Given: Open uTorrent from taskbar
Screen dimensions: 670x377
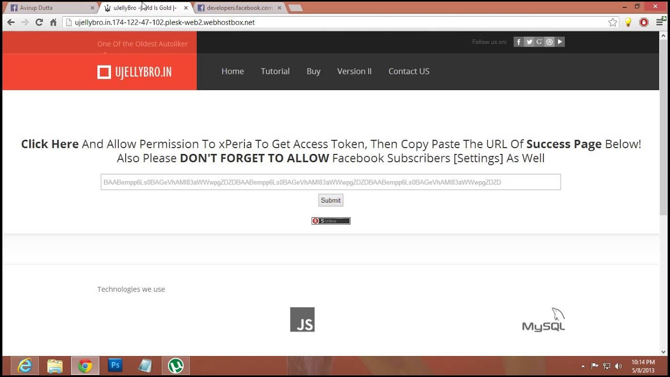Looking at the screenshot, I should click(x=175, y=365).
